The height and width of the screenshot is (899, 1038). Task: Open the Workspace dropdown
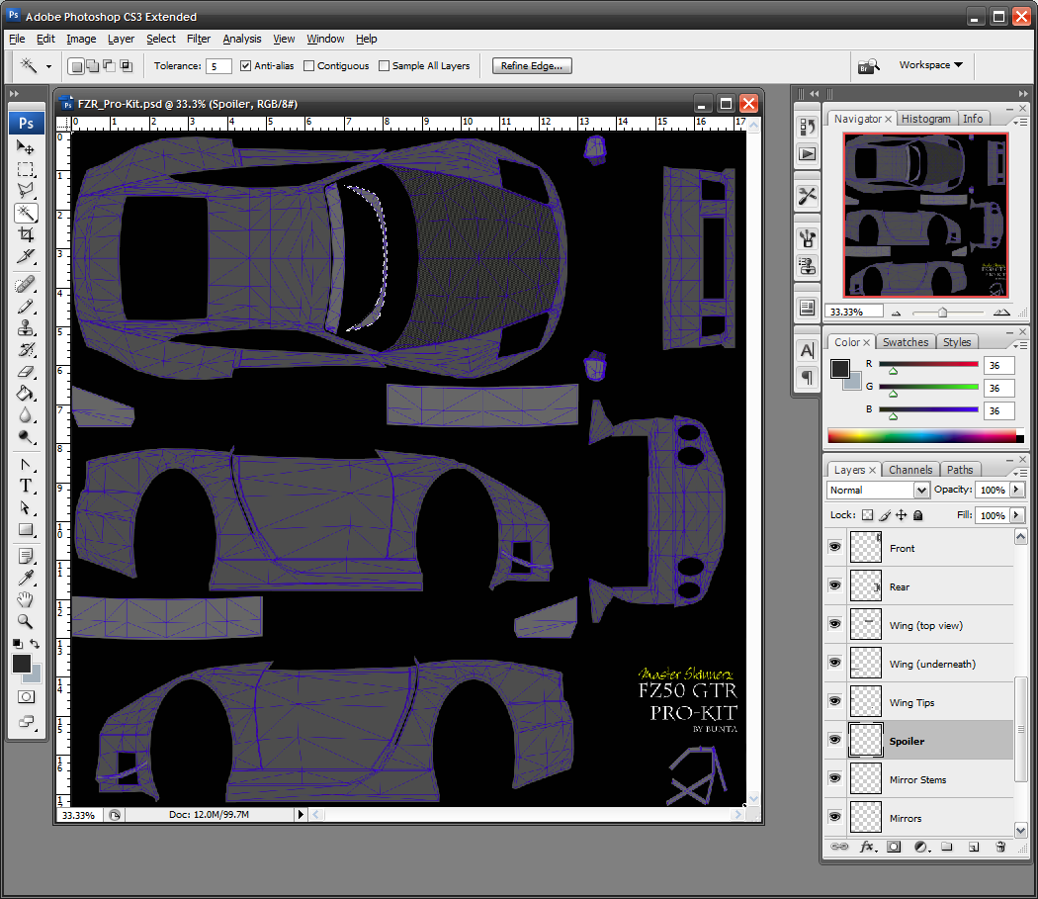point(930,65)
